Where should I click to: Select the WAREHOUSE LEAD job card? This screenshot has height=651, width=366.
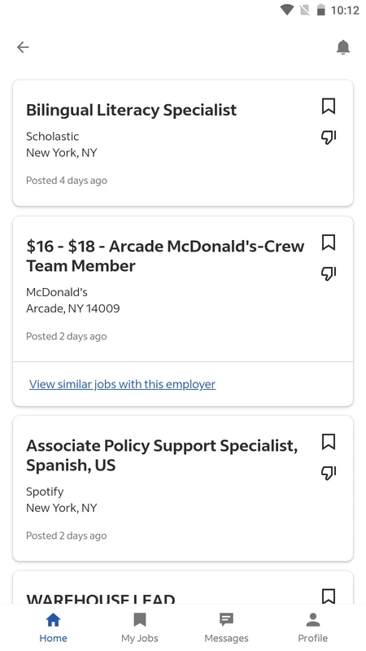coord(183,588)
